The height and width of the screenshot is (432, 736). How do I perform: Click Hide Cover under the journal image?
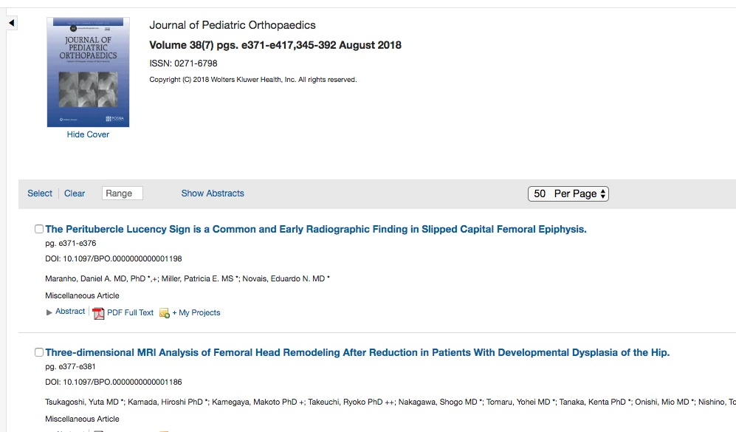coord(88,134)
